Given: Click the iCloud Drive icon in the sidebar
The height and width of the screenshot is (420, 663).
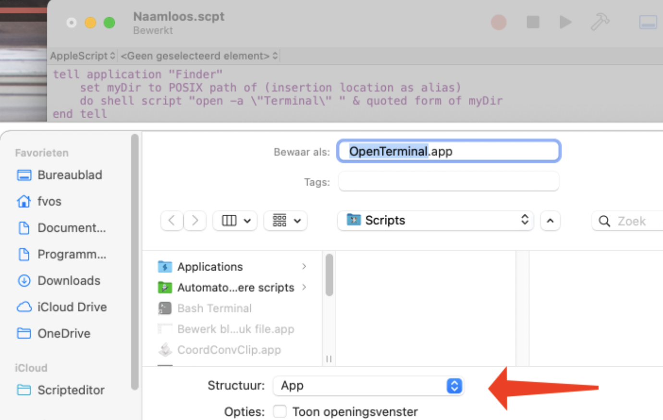Looking at the screenshot, I should click(24, 307).
